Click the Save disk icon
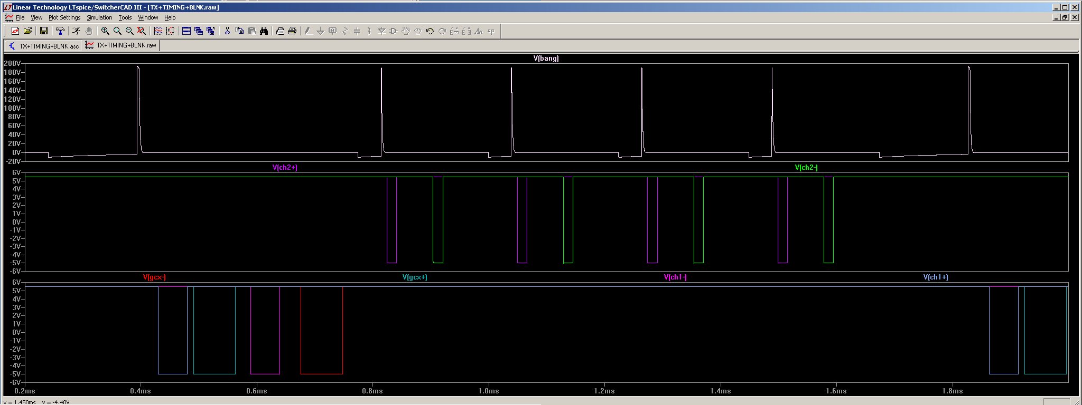Screen dimensions: 1082x405 44,31
